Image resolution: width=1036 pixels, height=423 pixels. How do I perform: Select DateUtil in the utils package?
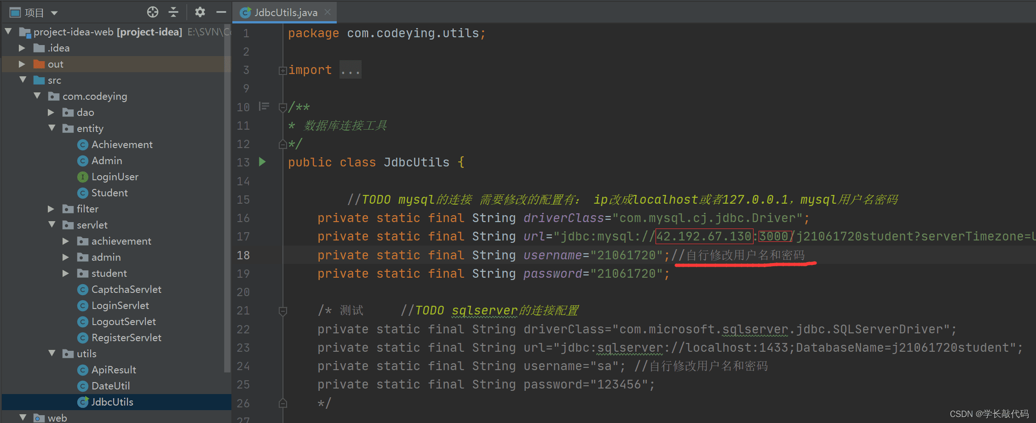(x=110, y=386)
